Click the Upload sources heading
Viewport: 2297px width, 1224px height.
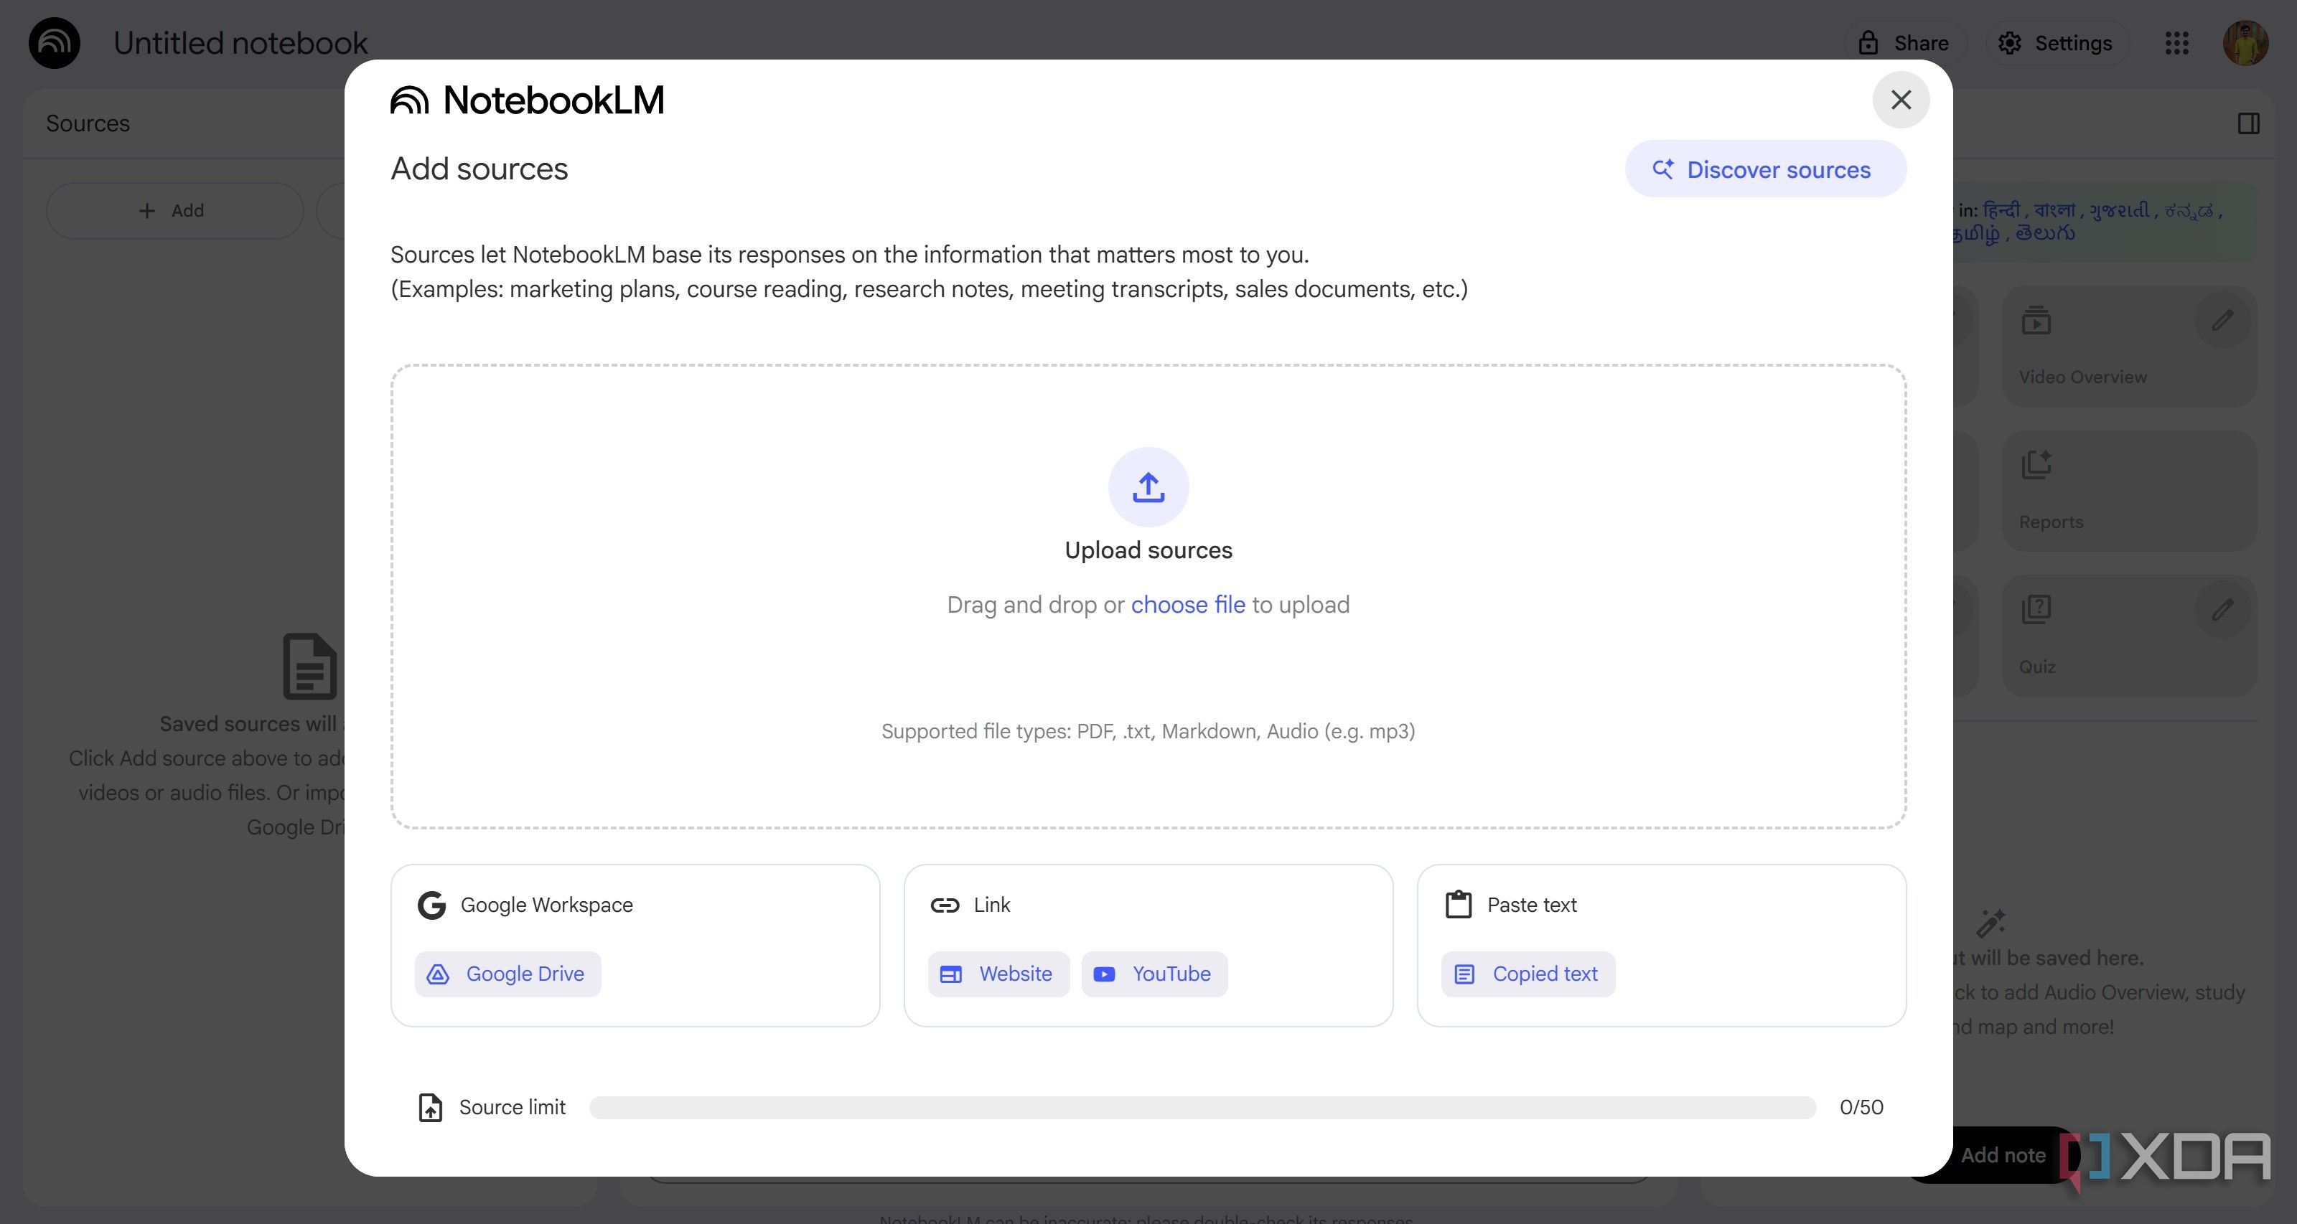[x=1148, y=550]
